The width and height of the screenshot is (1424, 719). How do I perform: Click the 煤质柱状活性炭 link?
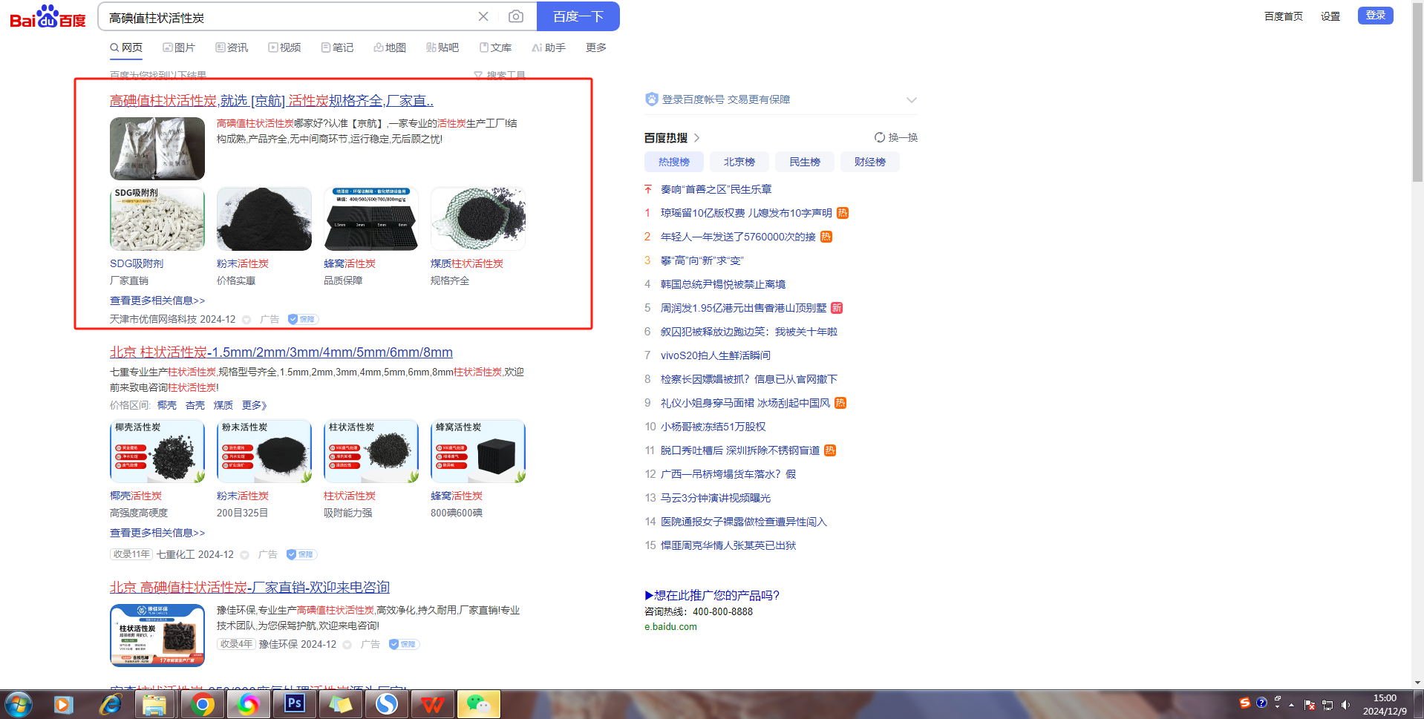coord(467,263)
